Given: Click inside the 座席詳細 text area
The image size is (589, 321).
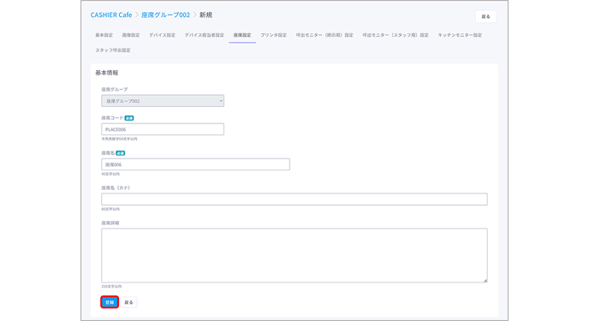Looking at the screenshot, I should point(294,255).
